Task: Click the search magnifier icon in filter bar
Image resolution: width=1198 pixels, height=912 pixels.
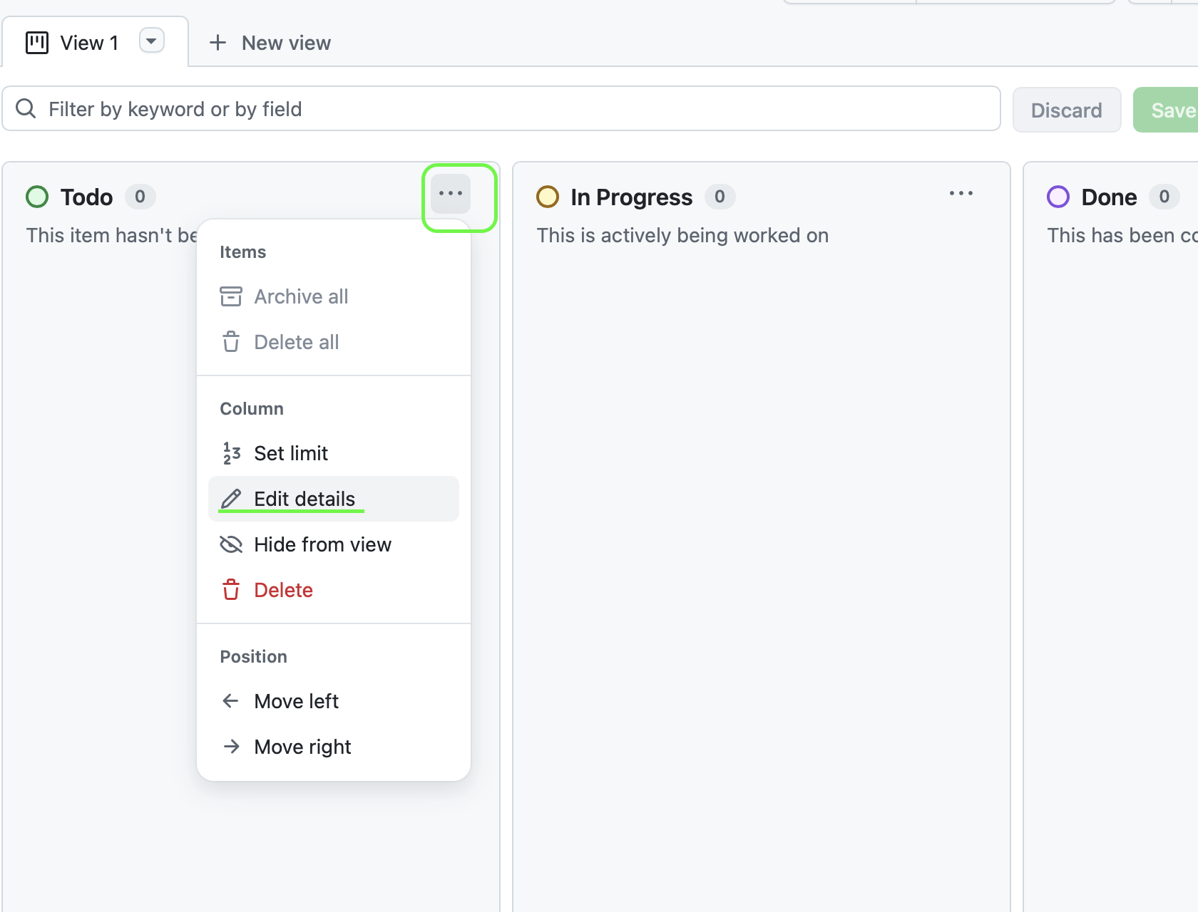Action: [26, 109]
